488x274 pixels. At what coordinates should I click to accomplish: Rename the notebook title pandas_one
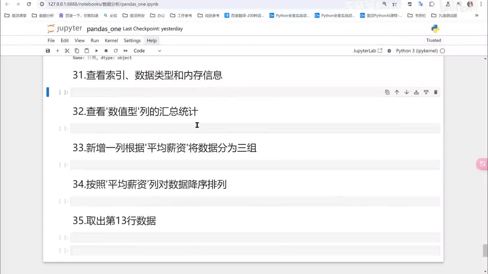point(104,29)
